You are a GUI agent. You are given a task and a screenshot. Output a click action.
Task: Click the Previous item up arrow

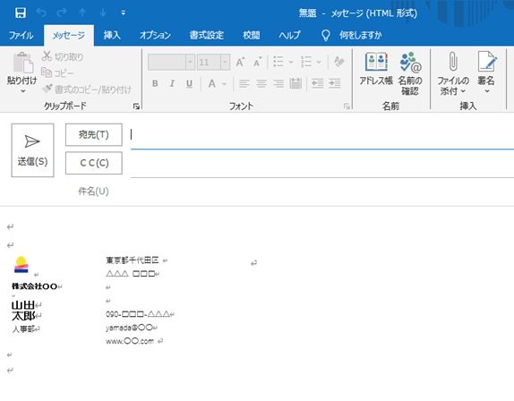point(82,13)
